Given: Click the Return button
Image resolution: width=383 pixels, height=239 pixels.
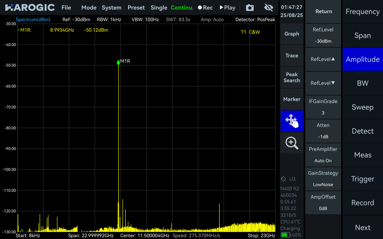Looking at the screenshot, I should click(323, 12).
